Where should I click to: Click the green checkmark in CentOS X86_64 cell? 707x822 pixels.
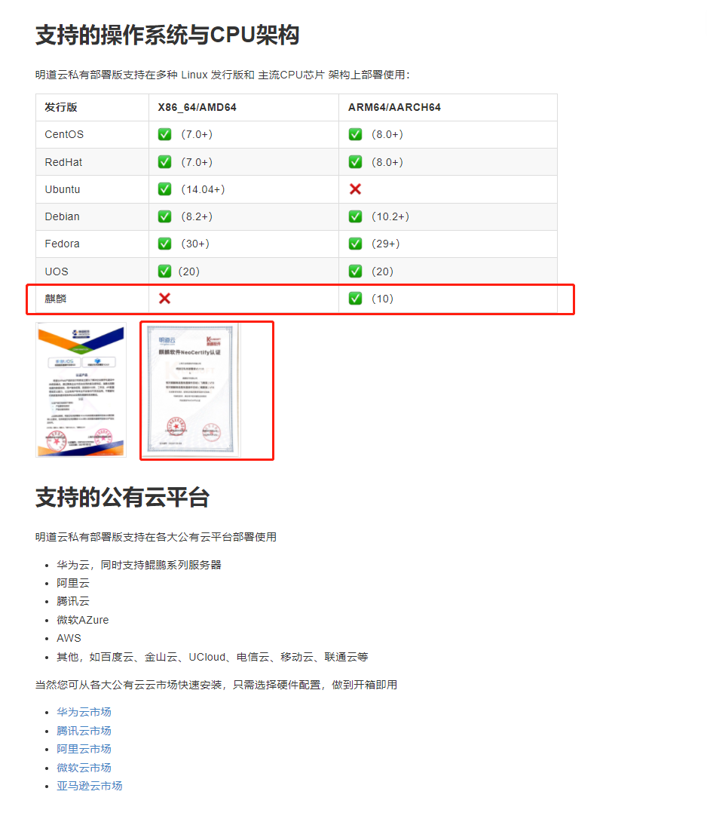tap(164, 134)
